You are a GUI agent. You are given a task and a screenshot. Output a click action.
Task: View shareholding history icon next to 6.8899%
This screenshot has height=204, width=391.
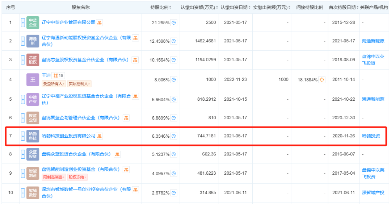click(174, 118)
